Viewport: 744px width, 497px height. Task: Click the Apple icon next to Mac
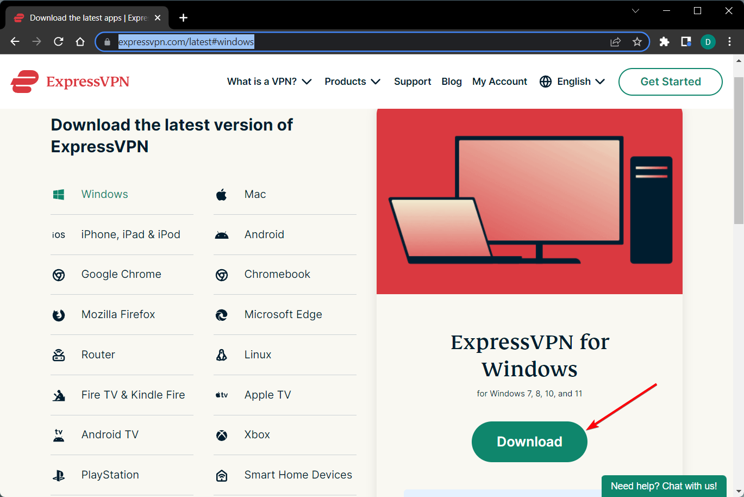[x=222, y=194]
